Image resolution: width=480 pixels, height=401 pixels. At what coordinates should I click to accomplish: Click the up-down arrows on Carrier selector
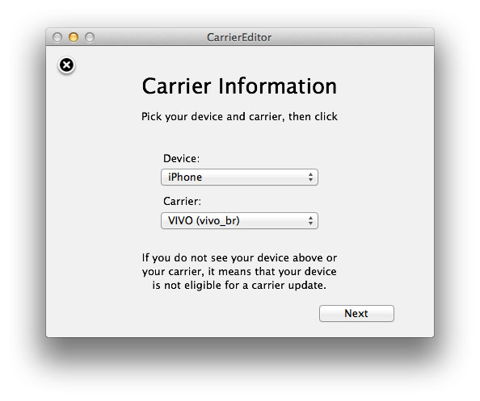311,221
